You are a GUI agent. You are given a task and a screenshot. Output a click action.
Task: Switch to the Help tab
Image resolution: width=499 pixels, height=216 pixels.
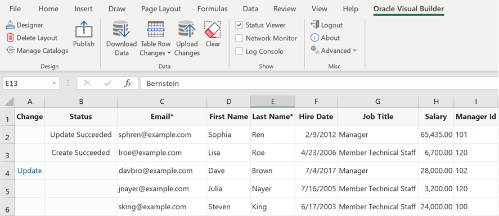pos(350,9)
